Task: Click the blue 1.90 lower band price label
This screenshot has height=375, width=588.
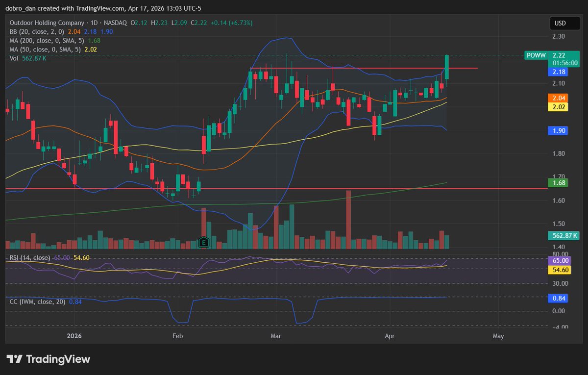Action: point(558,131)
